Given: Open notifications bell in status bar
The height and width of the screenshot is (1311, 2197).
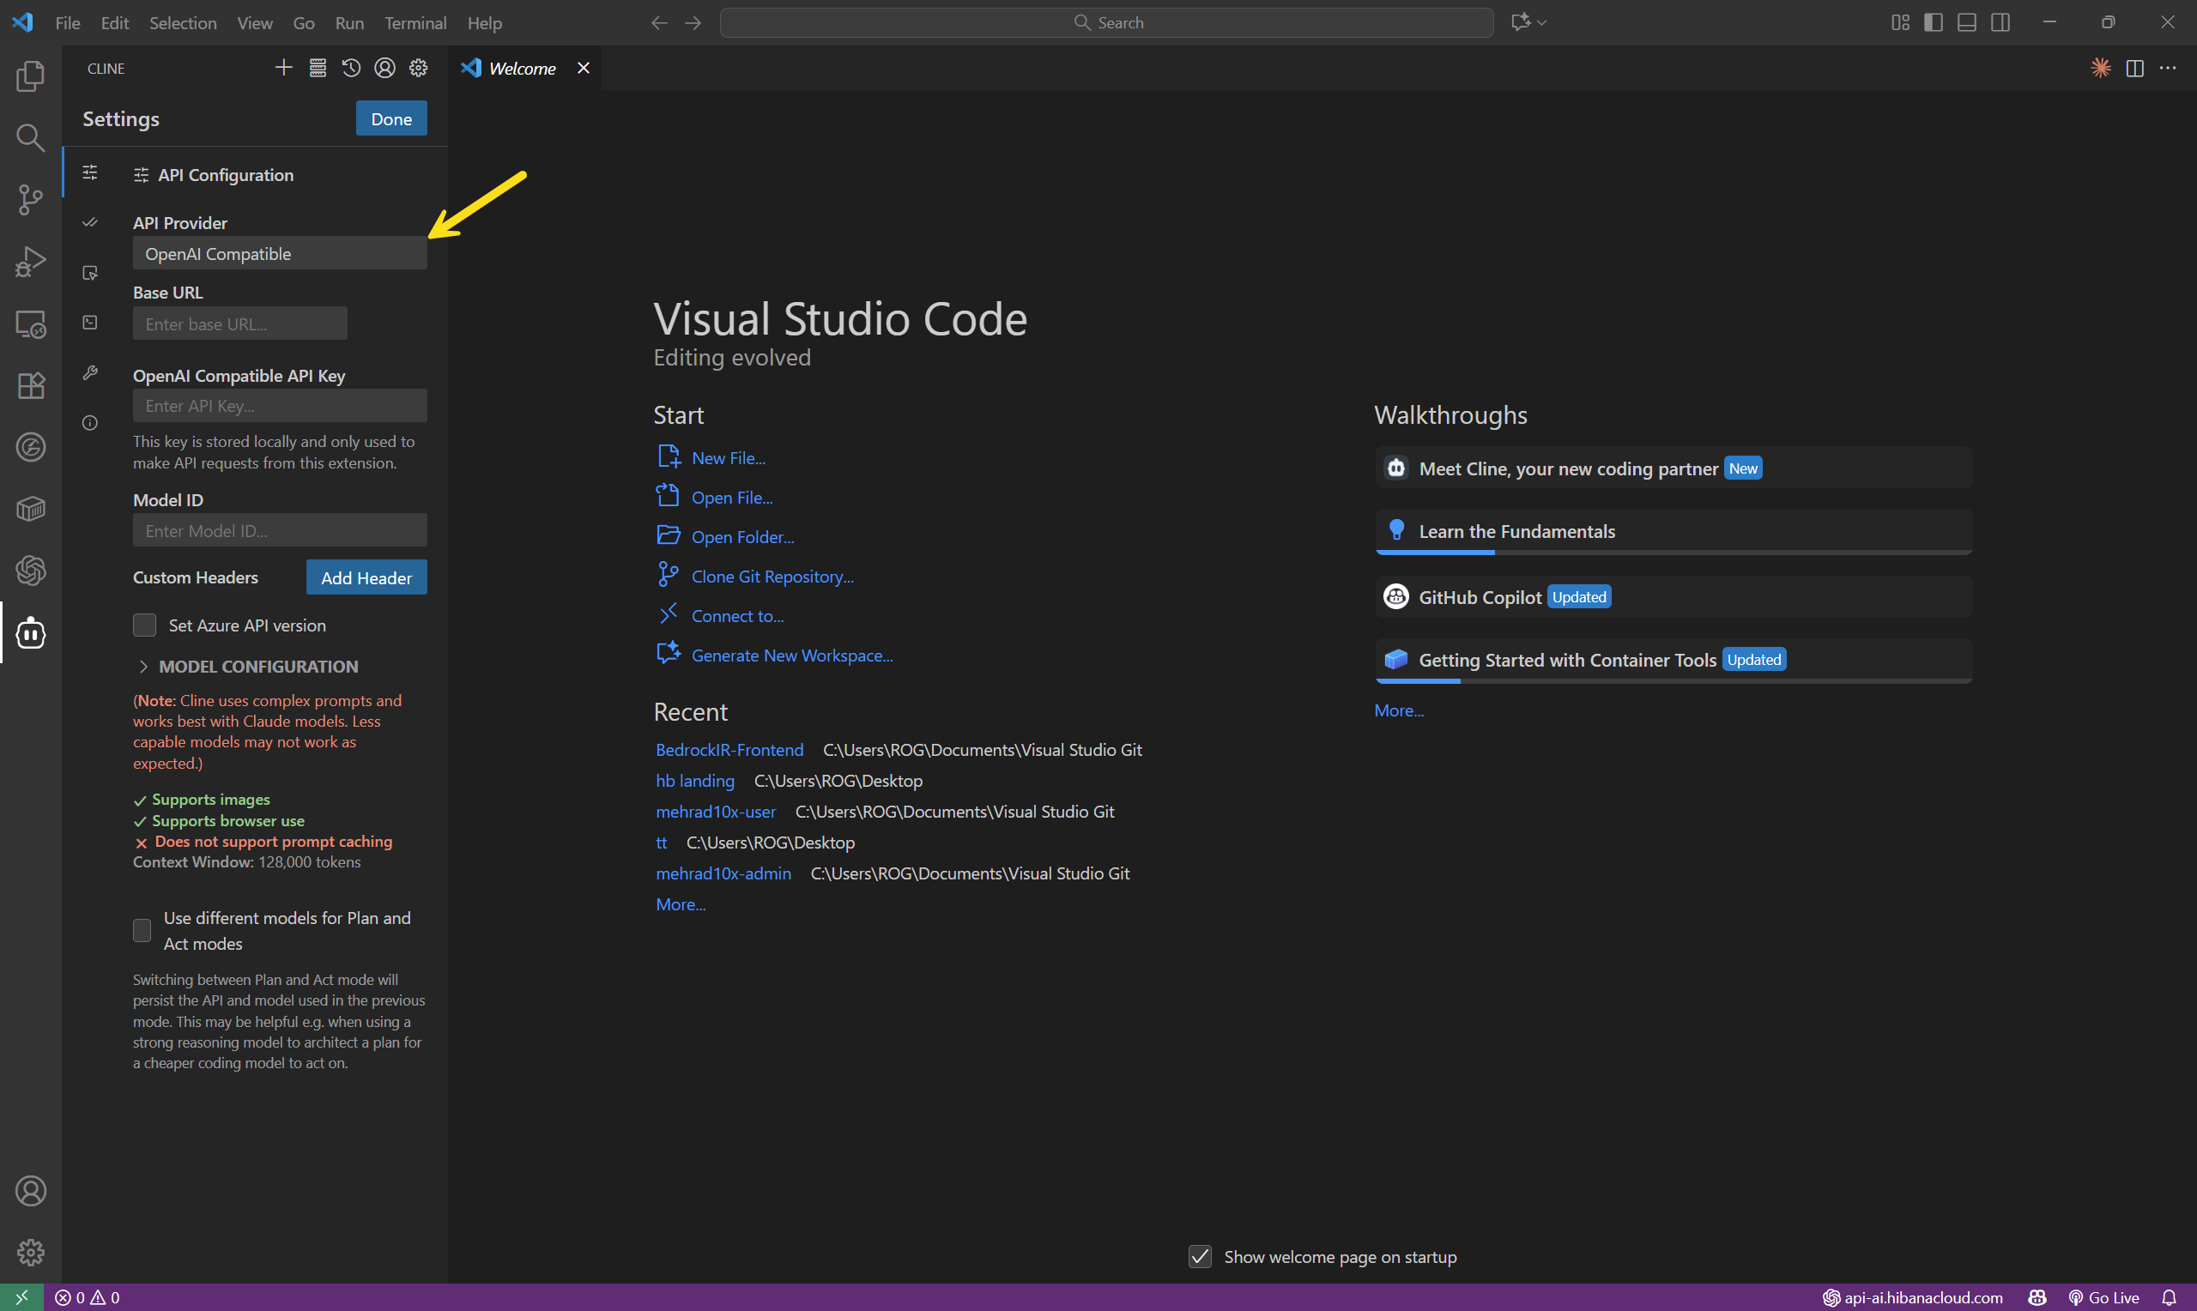Looking at the screenshot, I should 2169,1297.
